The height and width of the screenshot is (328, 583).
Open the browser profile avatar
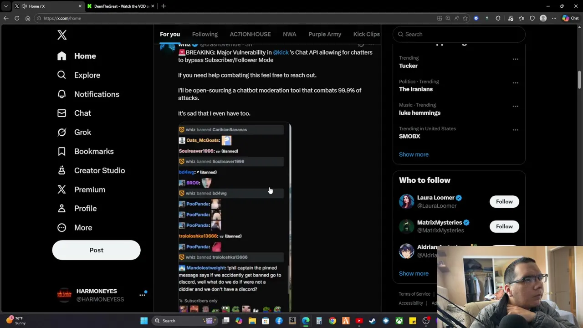pos(543,18)
